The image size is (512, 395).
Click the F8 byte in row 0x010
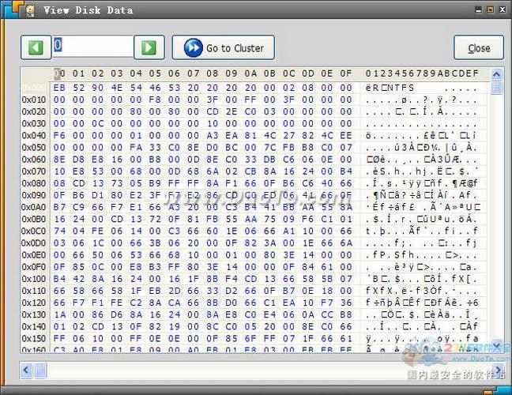[x=155, y=100]
